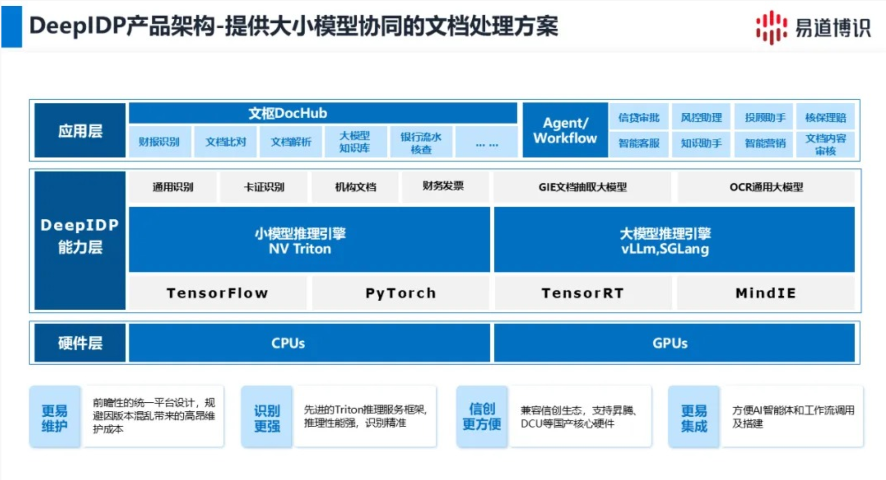Screen dimensions: 886x480
Task: Select the 信贷审批 tile
Action: (638, 118)
